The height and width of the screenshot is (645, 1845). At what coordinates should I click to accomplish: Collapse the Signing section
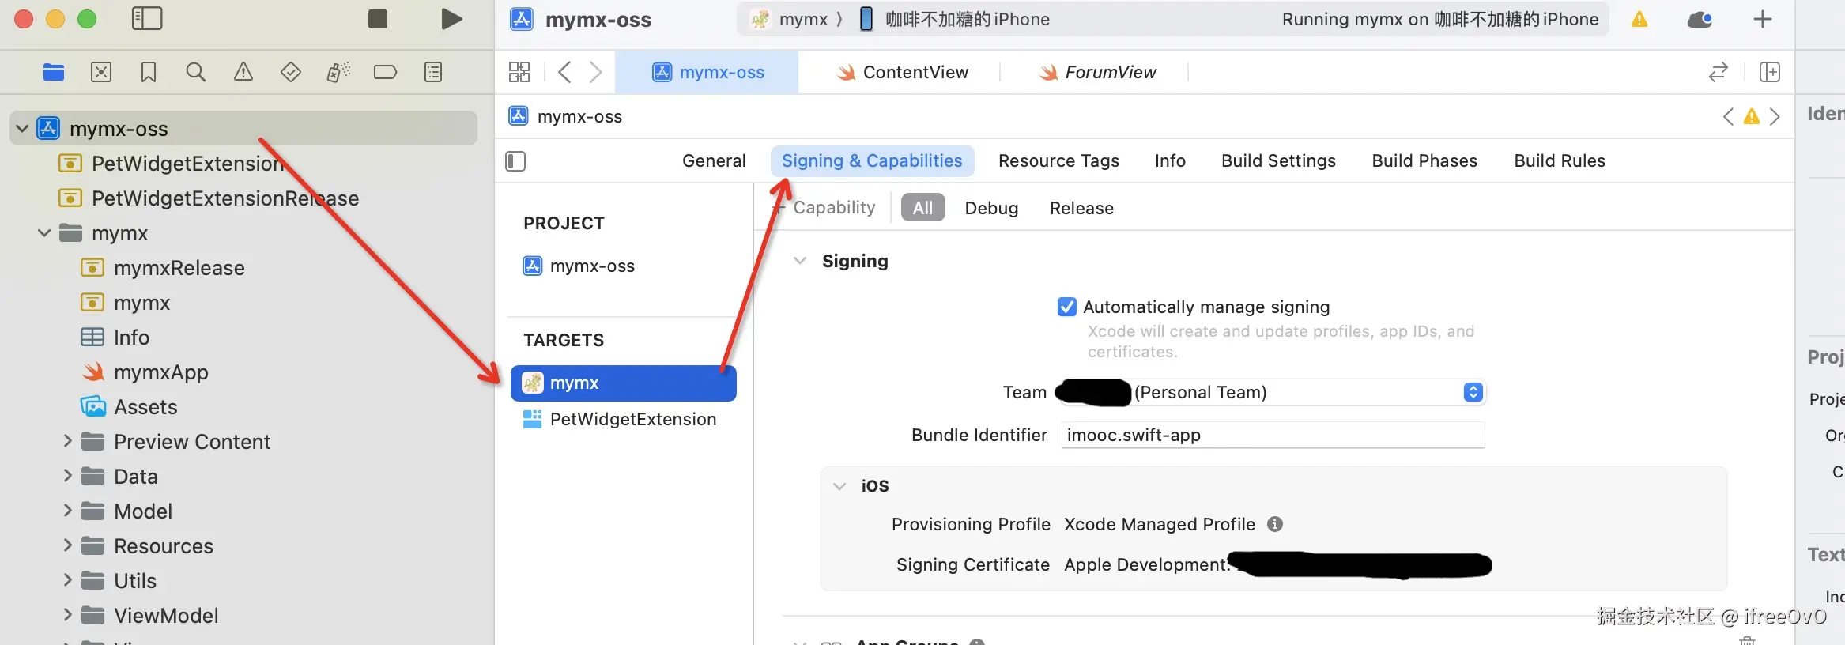click(800, 261)
